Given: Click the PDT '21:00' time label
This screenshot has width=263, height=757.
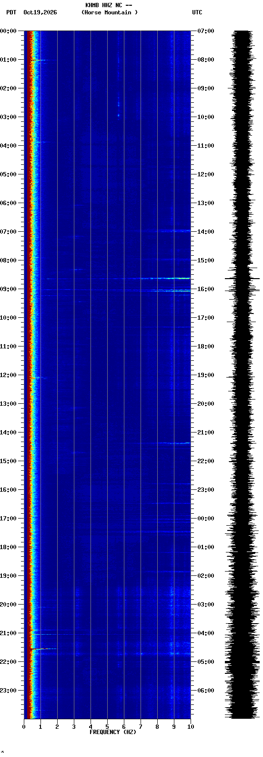Looking at the screenshot, I should (8, 633).
